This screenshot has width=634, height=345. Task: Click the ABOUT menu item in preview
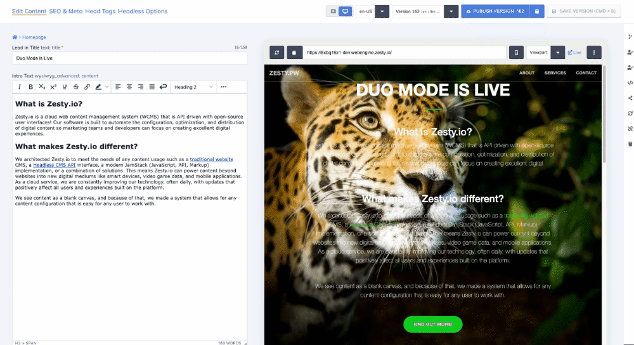click(527, 73)
